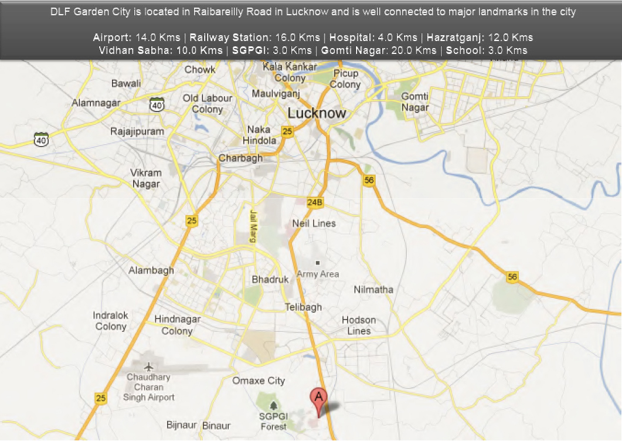Click the Lucknow city label
This screenshot has width=622, height=441.
tap(317, 113)
